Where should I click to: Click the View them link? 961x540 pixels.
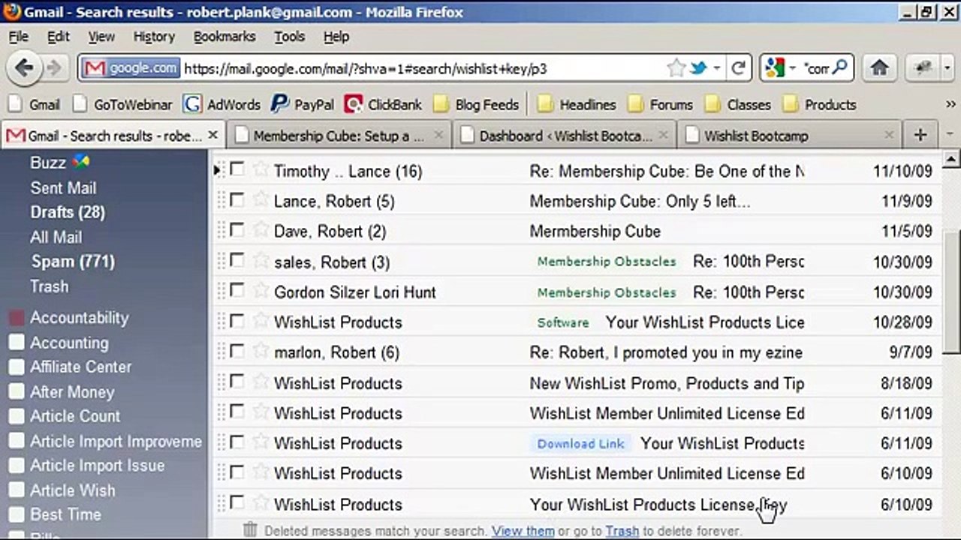click(x=523, y=531)
